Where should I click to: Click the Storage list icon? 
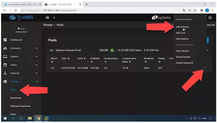[x=5, y=82]
